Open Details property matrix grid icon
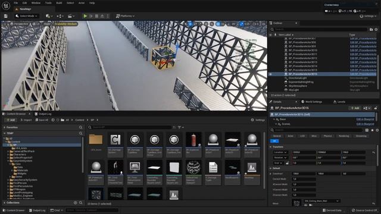Image resolution: width=381 pixels, height=214 pixels. tap(367, 130)
